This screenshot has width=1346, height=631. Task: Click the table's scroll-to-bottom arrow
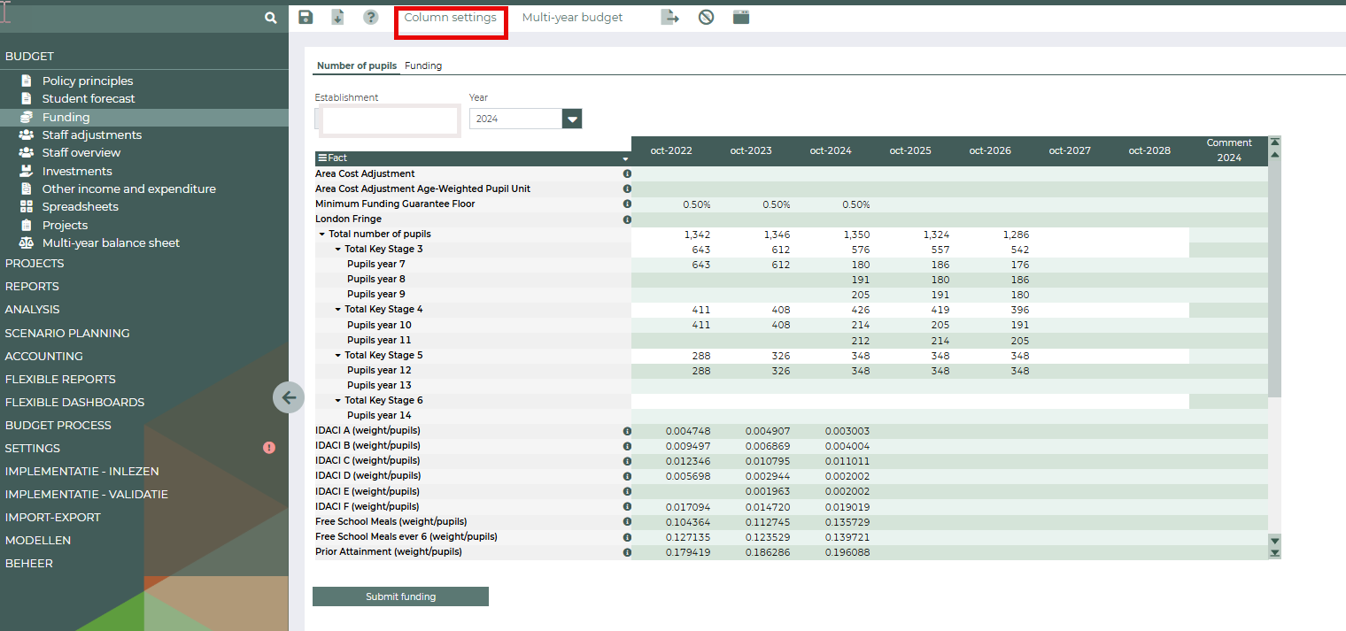pyautogui.click(x=1275, y=553)
